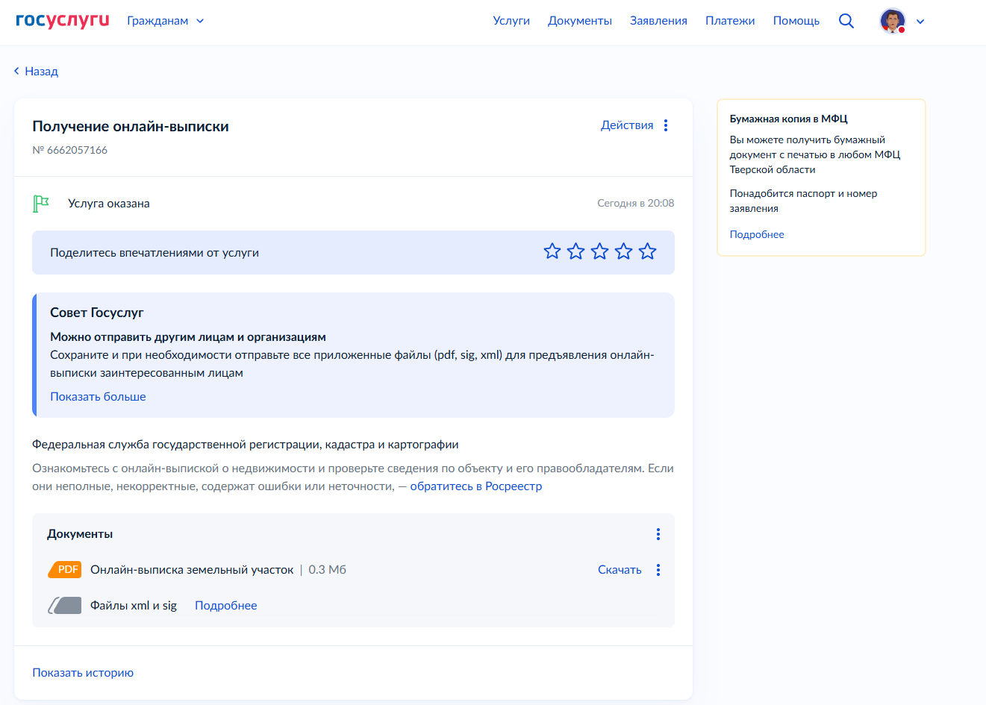Screen dimensions: 986x705
Task: Open the Документы section three-dot menu
Action: click(658, 534)
